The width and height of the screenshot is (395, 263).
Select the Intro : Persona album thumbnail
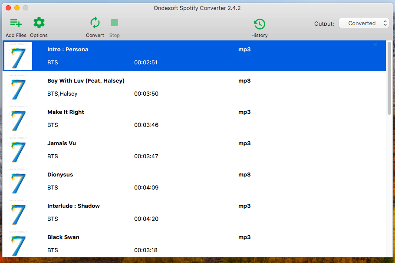(18, 56)
